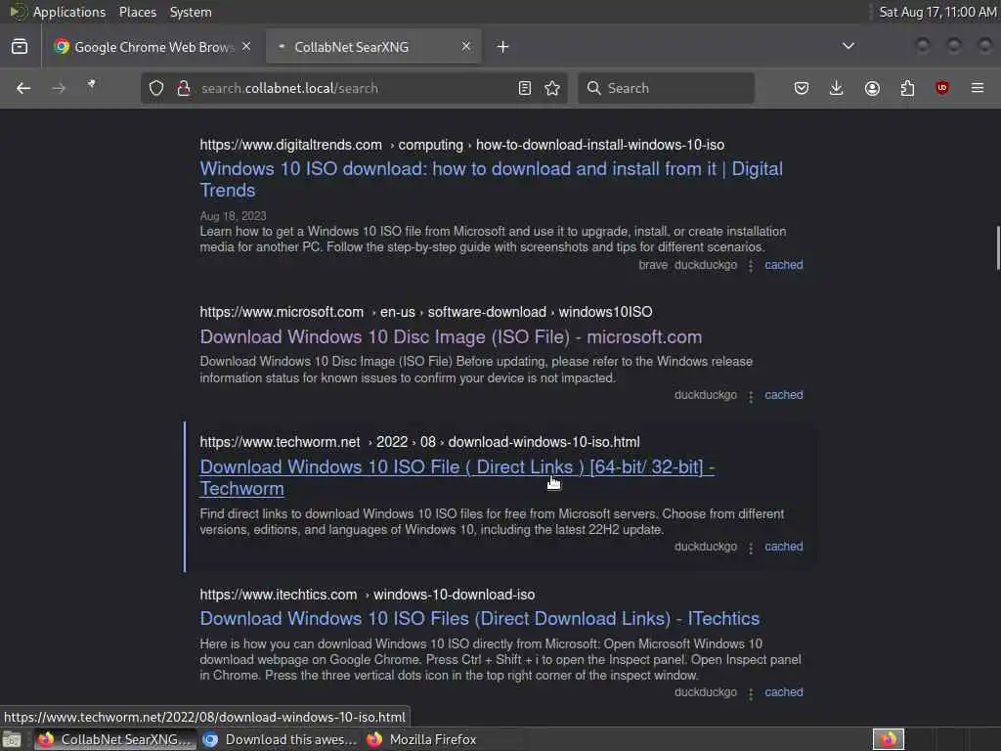Click the https://www.microsoft.com URL text
This screenshot has height=751, width=1001.
pyautogui.click(x=282, y=312)
